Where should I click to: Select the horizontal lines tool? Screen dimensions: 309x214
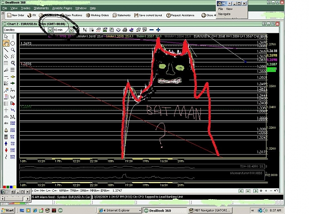click(13, 70)
